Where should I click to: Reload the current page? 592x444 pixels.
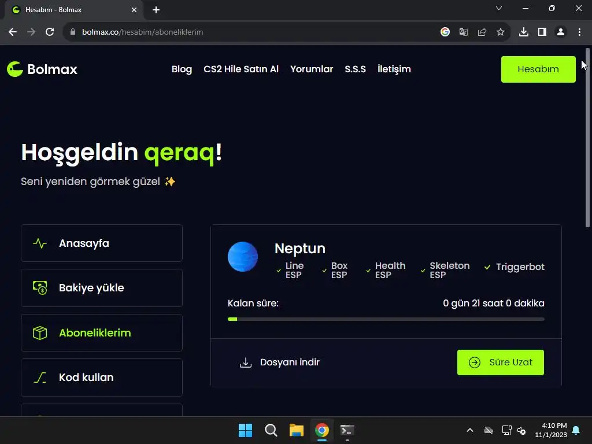[50, 32]
